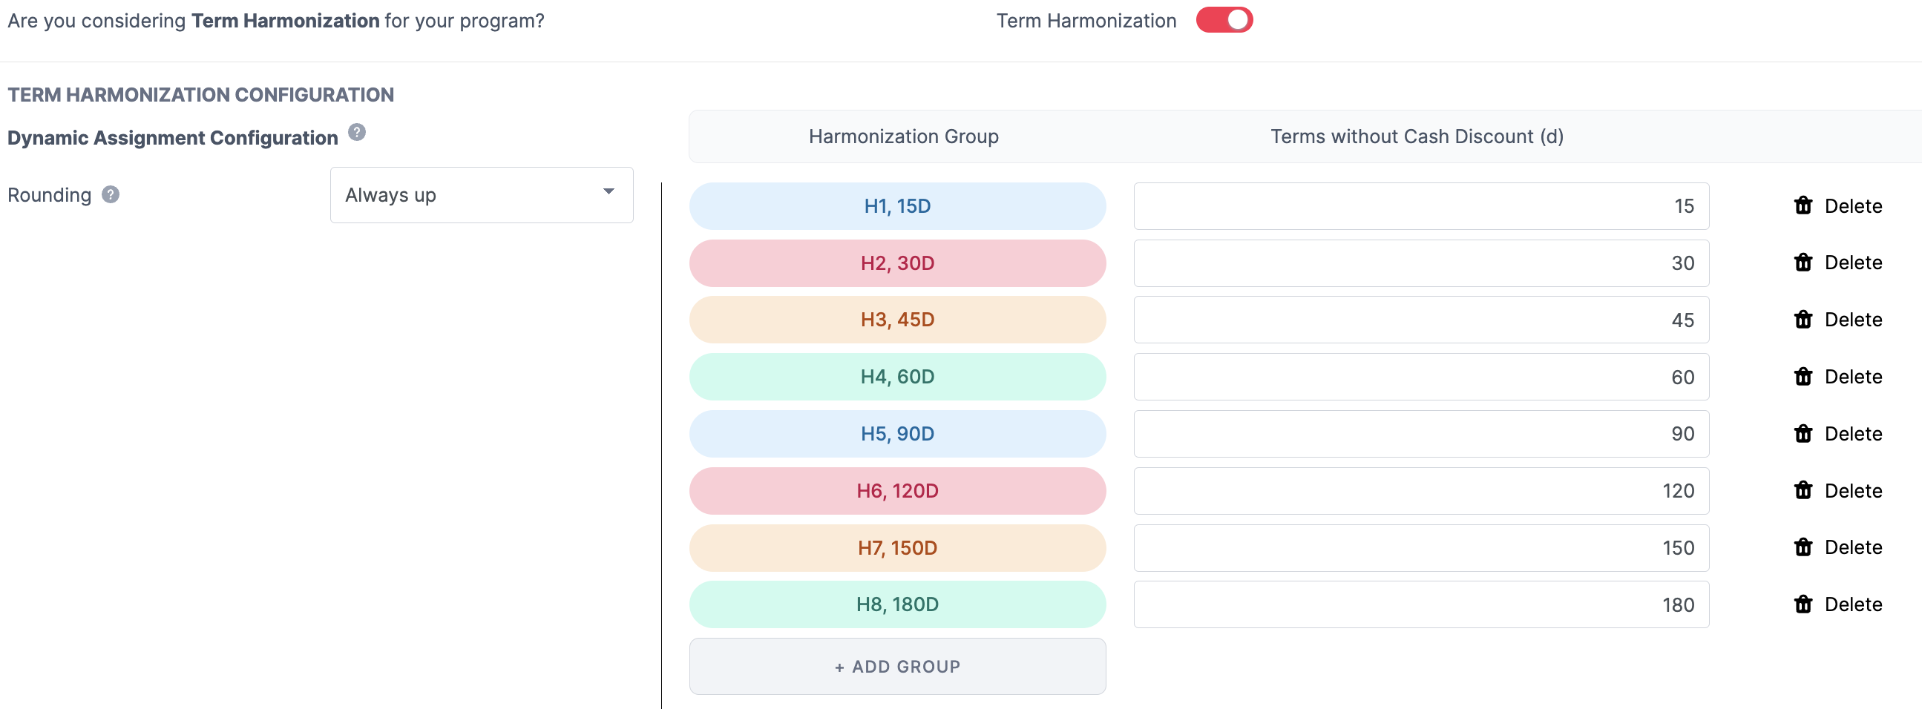Viewport: 1922px width, 709px height.
Task: Click the terms field containing 90
Action: tap(1420, 434)
